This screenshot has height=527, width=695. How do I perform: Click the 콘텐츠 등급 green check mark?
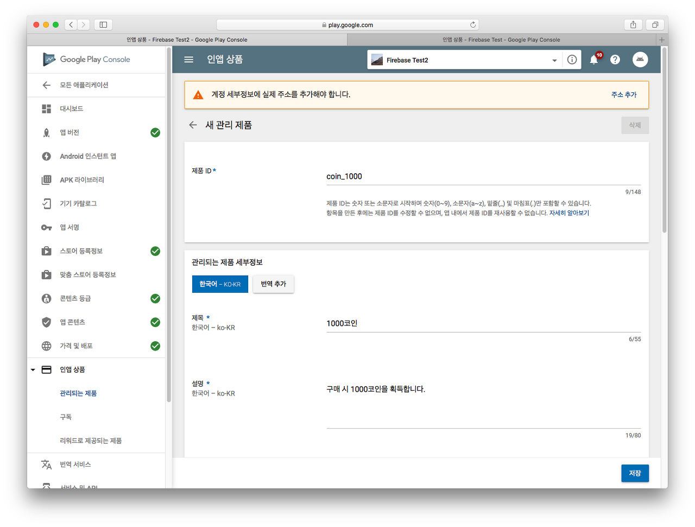point(155,299)
